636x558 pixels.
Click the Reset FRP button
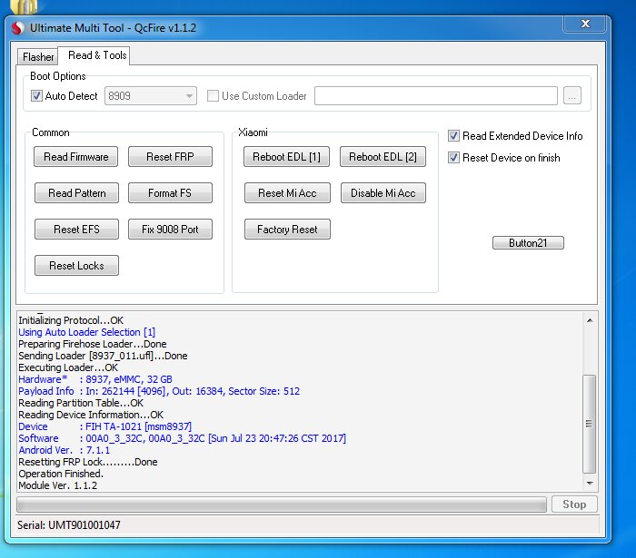click(x=170, y=157)
